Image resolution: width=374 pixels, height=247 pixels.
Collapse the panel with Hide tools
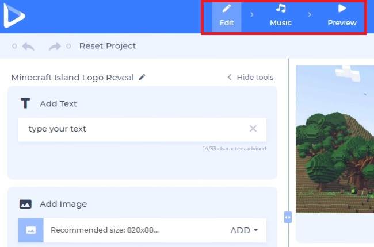[x=250, y=78]
